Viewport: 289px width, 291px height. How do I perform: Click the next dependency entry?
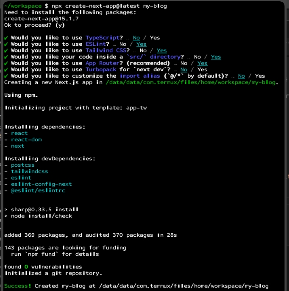tap(17, 146)
